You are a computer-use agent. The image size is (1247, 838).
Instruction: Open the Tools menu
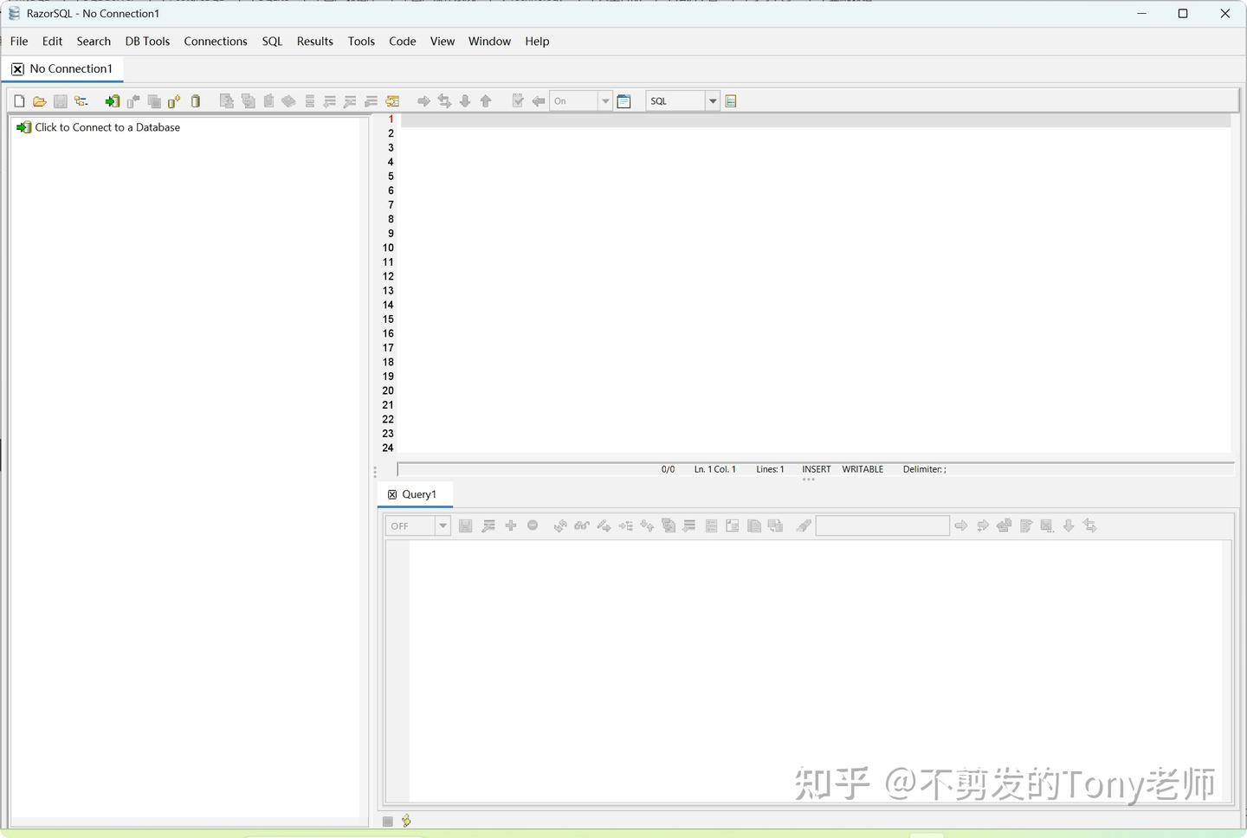(x=361, y=42)
